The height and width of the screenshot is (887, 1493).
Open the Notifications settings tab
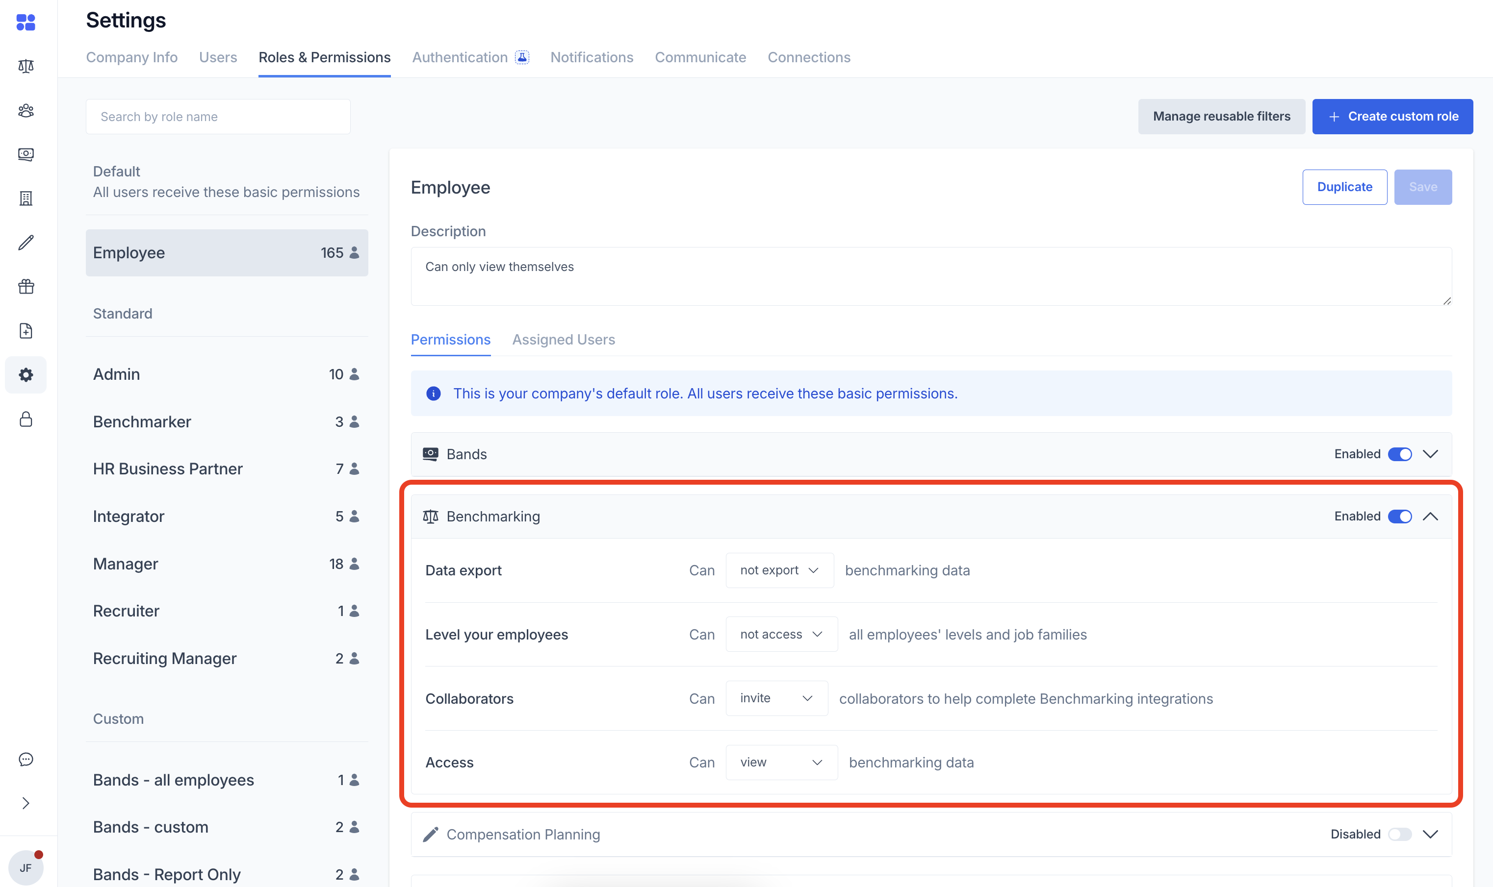click(x=591, y=57)
